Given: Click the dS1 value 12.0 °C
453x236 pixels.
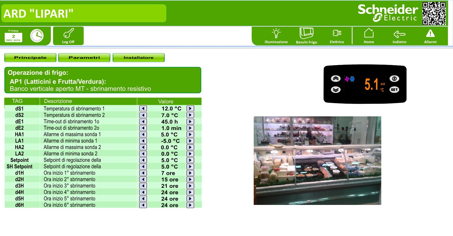Looking at the screenshot, I should click(171, 109).
